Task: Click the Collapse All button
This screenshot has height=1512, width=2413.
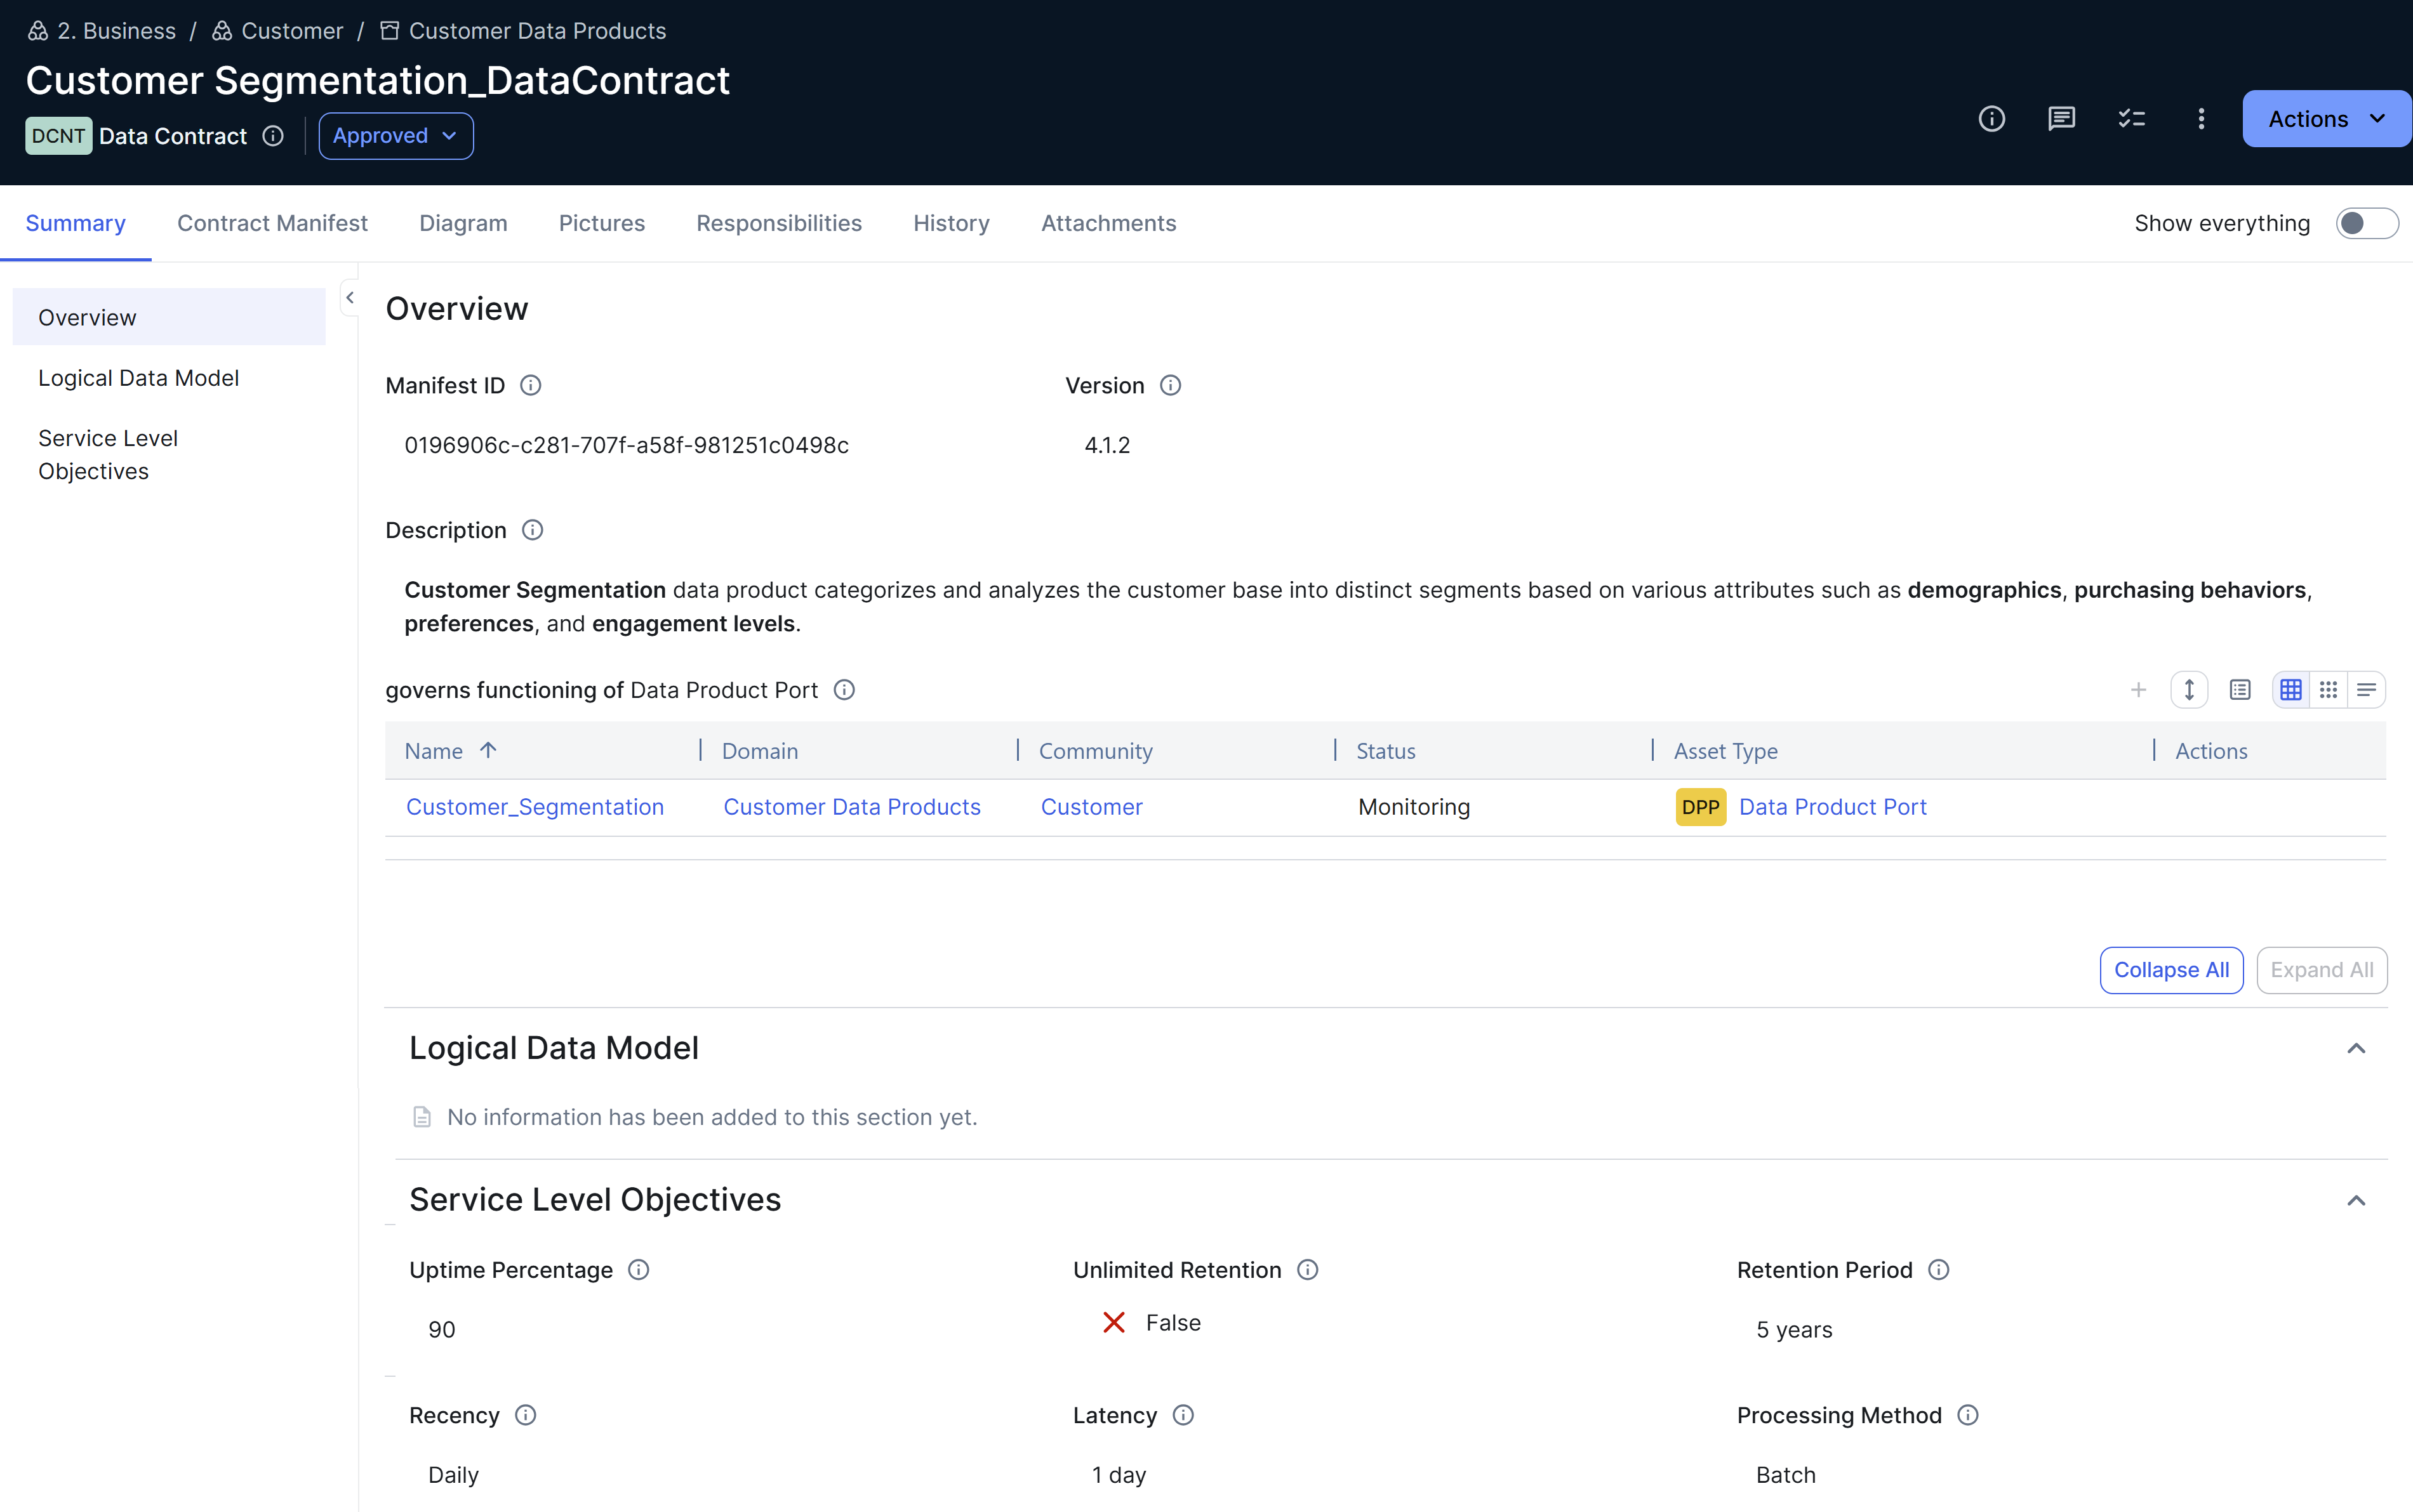Action: [x=2171, y=970]
